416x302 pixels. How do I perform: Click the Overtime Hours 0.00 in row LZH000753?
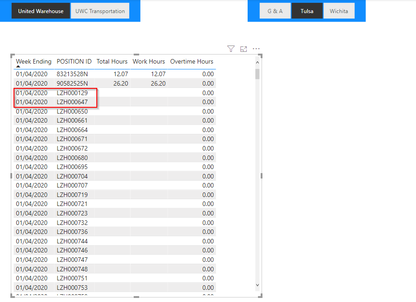click(208, 288)
